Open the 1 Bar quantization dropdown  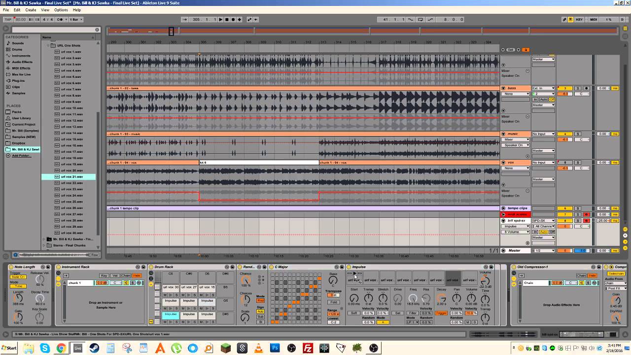point(76,19)
